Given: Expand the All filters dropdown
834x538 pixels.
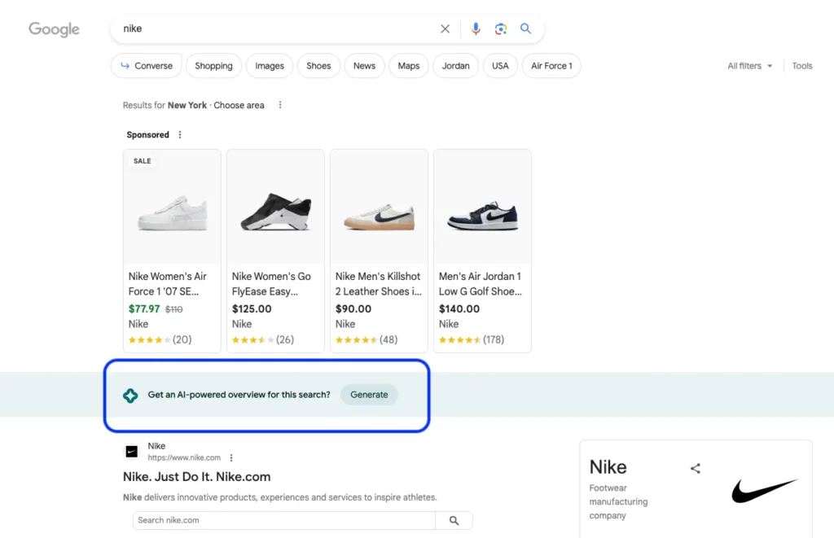Looking at the screenshot, I should pos(749,66).
